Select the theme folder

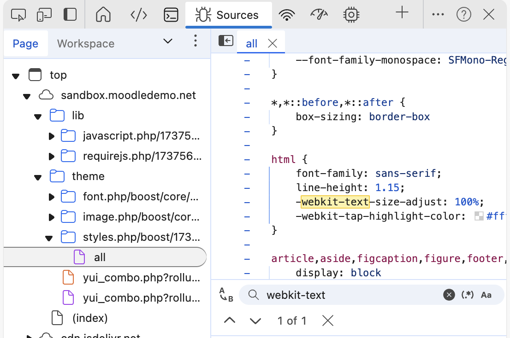click(88, 176)
